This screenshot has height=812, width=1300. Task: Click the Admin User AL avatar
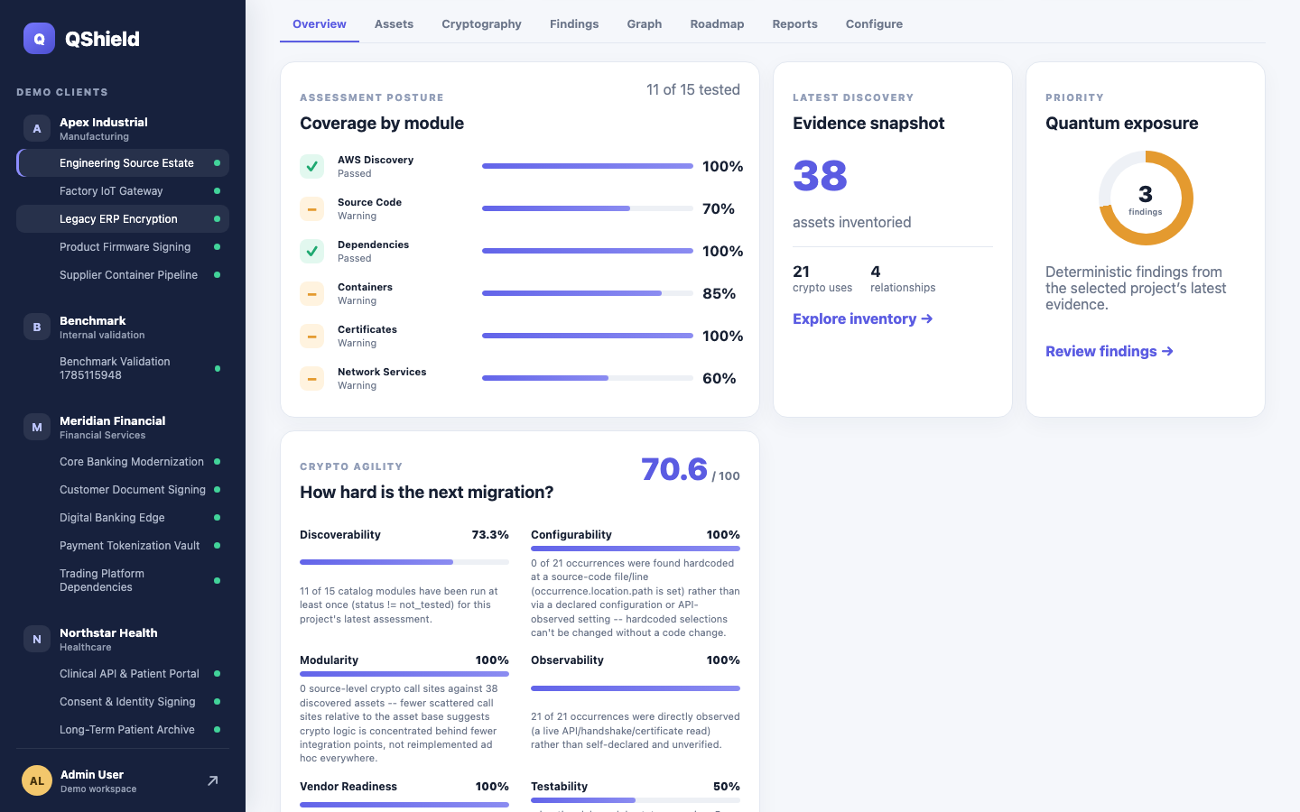pyautogui.click(x=37, y=780)
